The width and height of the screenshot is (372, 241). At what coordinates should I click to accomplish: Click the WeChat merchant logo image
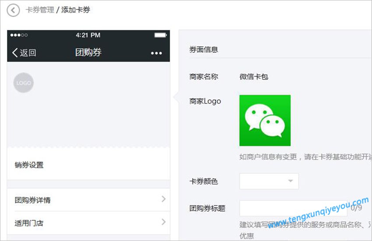(x=265, y=120)
